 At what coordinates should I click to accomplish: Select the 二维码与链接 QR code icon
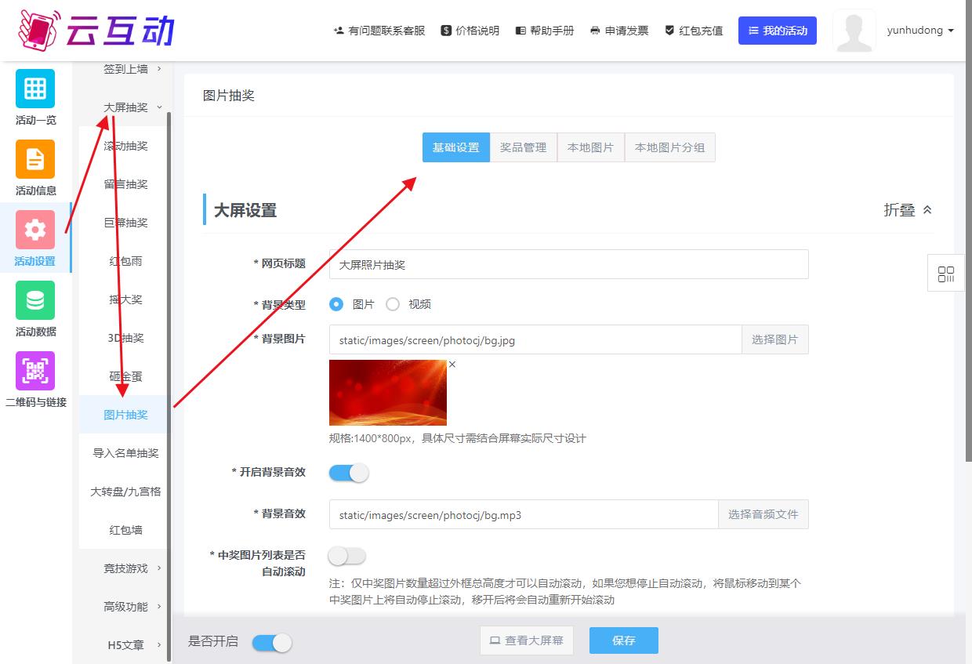pos(35,371)
